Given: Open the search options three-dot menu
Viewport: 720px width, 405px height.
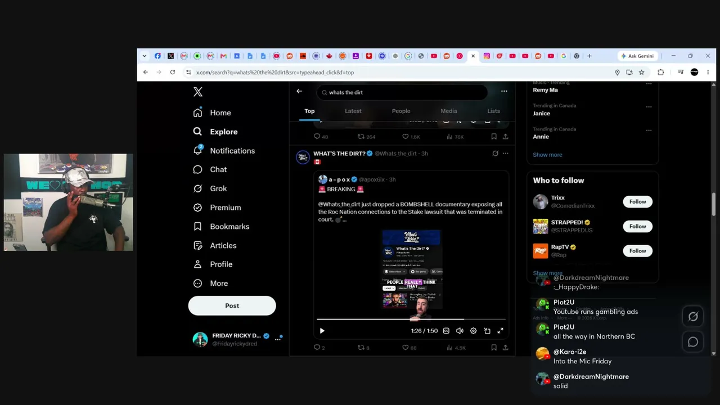Looking at the screenshot, I should click(x=504, y=91).
